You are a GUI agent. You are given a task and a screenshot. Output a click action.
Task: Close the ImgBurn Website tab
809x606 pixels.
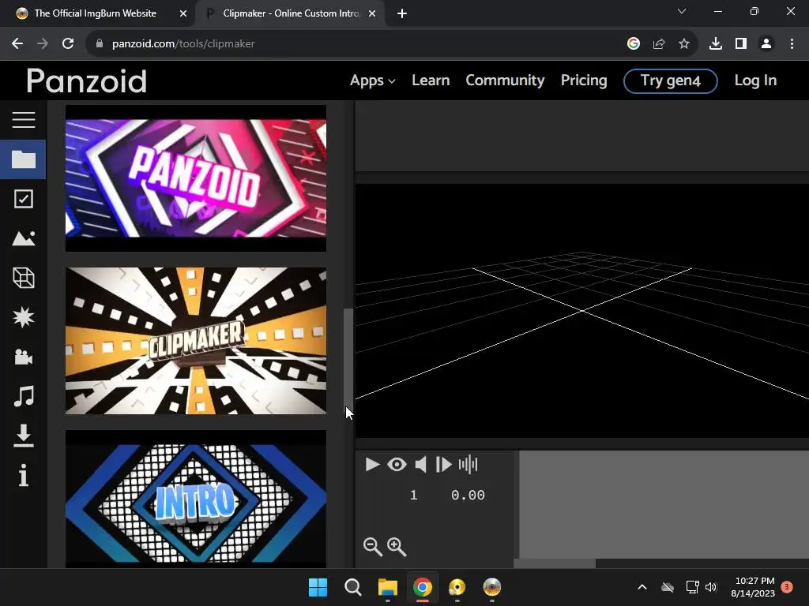point(183,13)
